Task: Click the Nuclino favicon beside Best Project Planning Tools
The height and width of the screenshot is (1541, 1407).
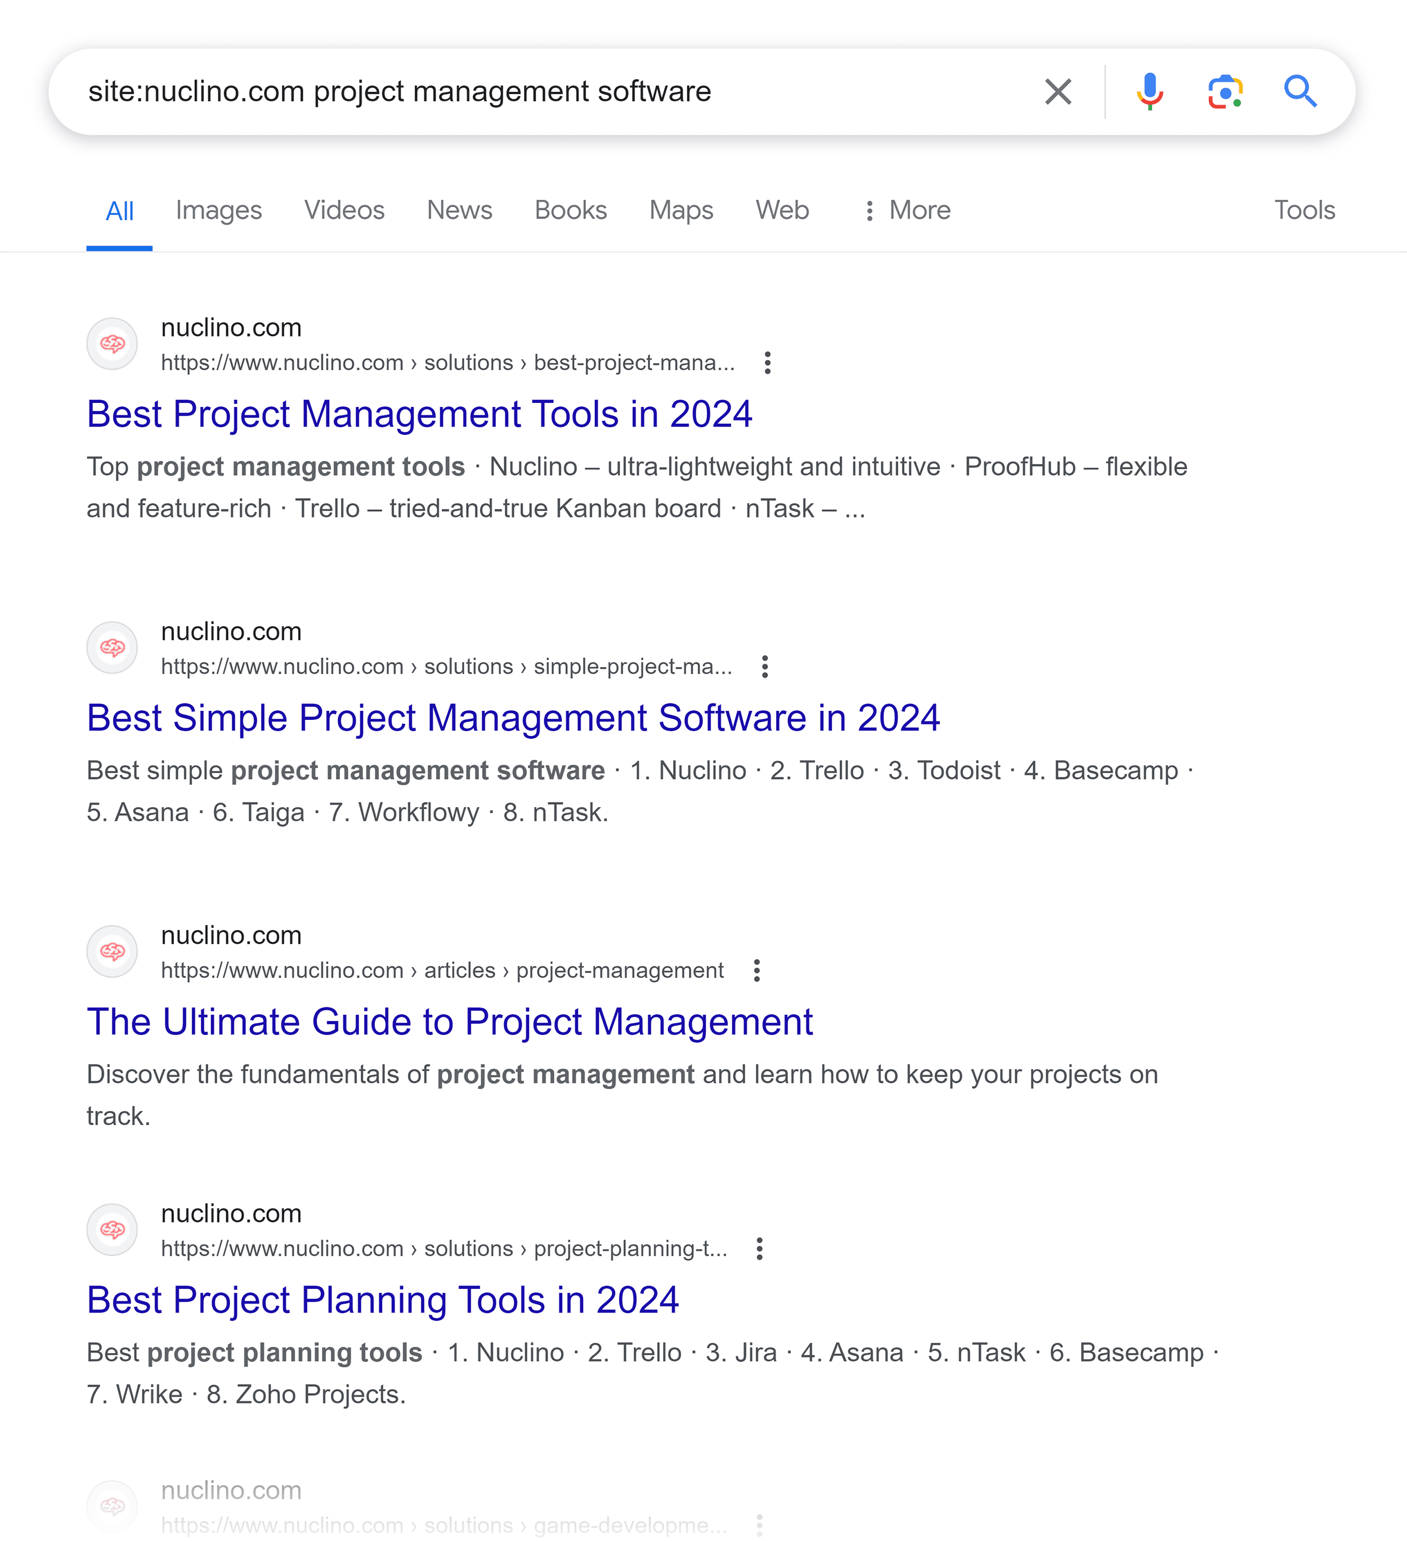Action: pyautogui.click(x=113, y=1230)
